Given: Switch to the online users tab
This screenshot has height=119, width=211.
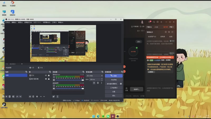Looking at the screenshot, I should tap(152, 36).
